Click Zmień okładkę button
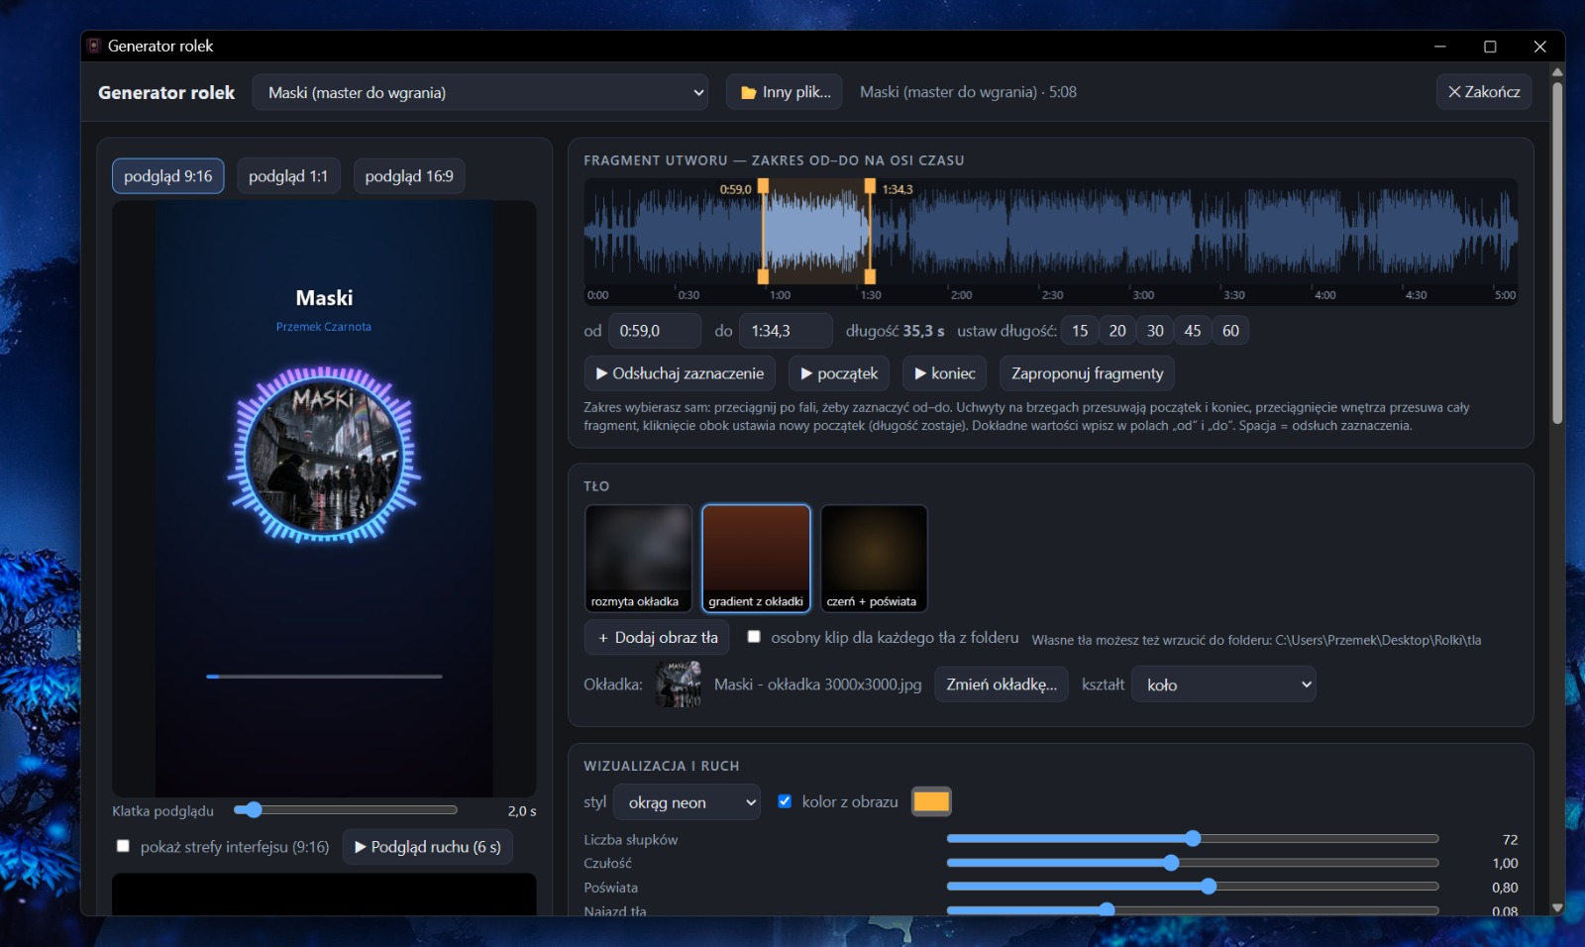Viewport: 1585px width, 947px height. [1002, 684]
